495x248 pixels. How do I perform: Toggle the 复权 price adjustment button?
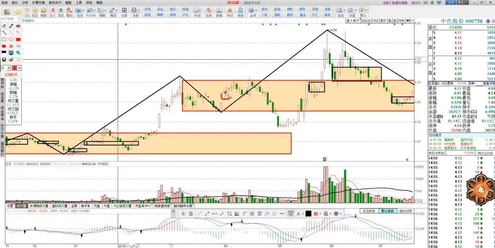coord(383,21)
